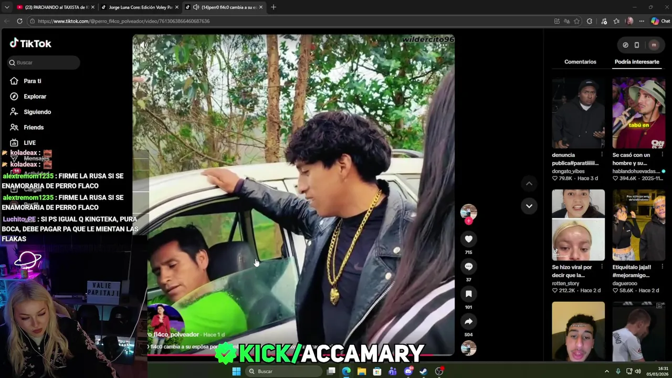Image resolution: width=672 pixels, height=378 pixels.
Task: Click the browser address bar URL
Action: tap(123, 21)
